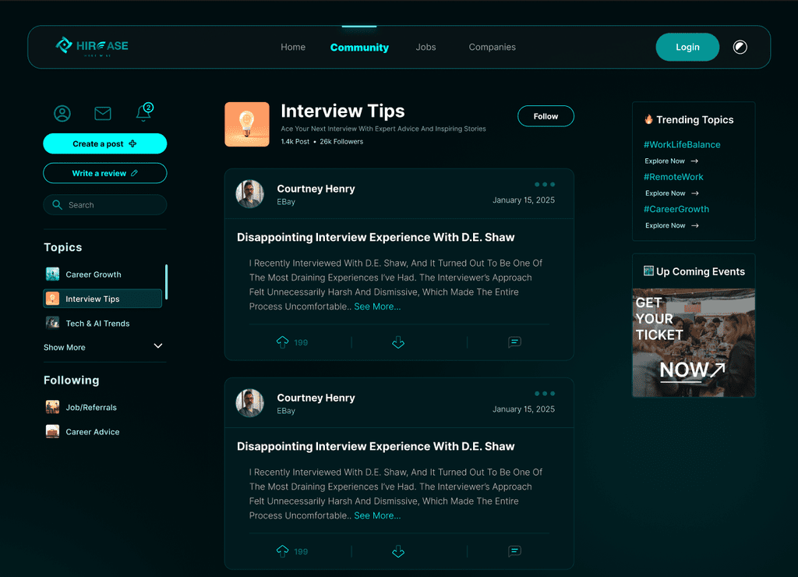Downvote the first Courtney Henry post
This screenshot has width=798, height=577.
point(398,342)
